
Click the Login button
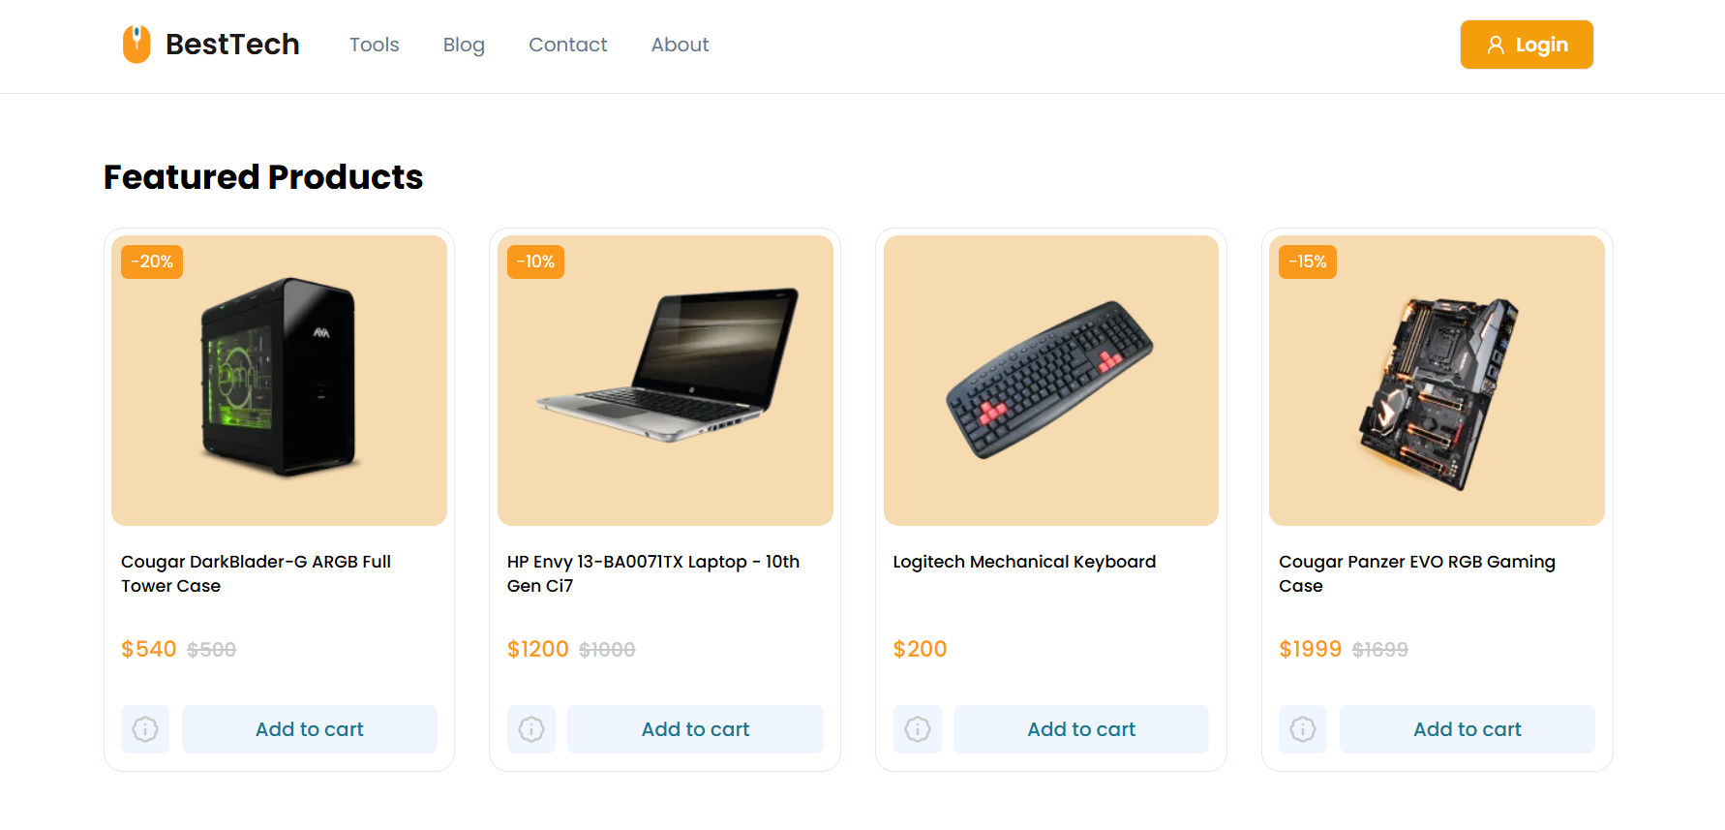1527,45
